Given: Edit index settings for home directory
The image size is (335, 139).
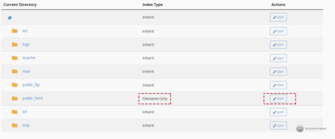Looking at the screenshot, I should 278,18.
